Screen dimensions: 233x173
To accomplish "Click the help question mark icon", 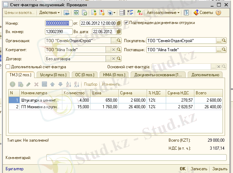I will [x=218, y=13].
